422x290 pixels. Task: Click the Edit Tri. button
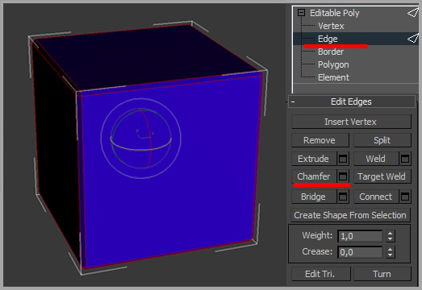(321, 274)
